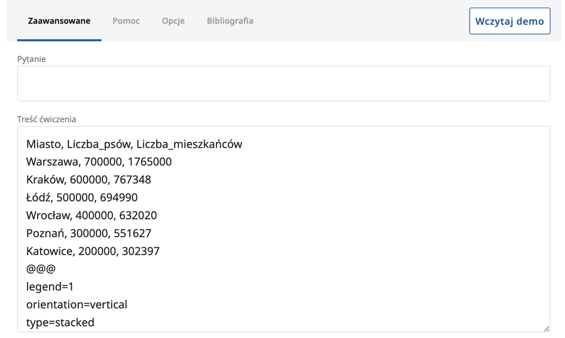Click the Łódź data line
Image resolution: width=565 pixels, height=338 pixels.
82,197
